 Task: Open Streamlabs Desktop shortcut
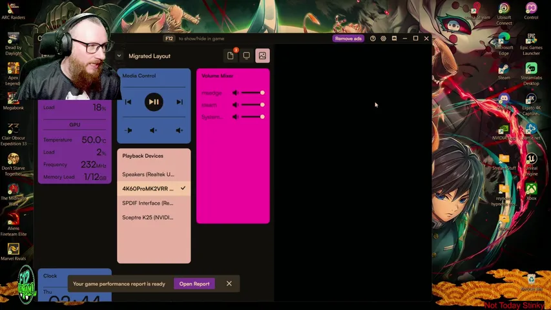pyautogui.click(x=531, y=74)
